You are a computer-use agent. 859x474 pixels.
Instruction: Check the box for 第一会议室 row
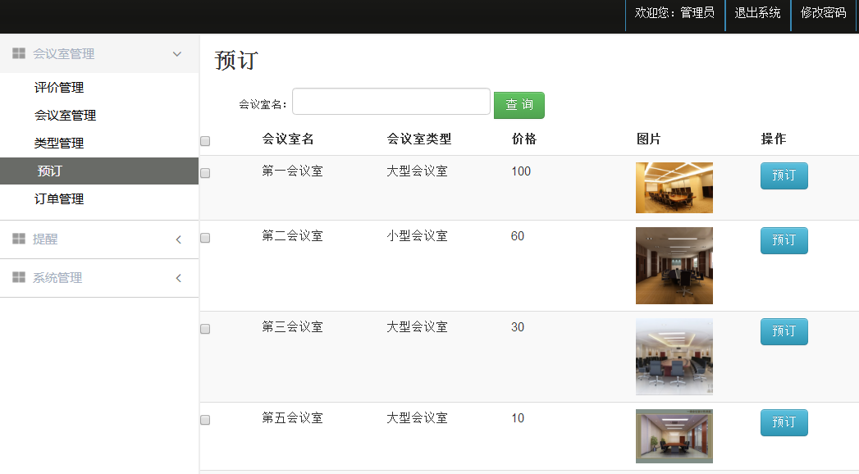pos(205,173)
